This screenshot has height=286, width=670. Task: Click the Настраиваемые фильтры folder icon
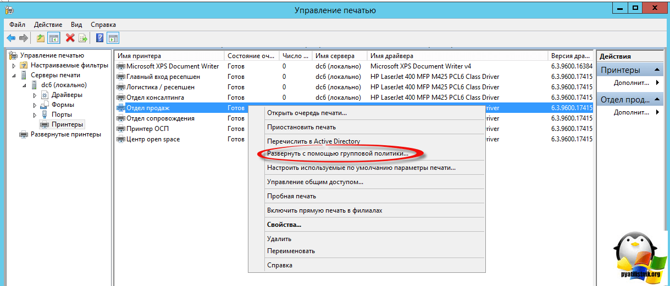tap(24, 65)
